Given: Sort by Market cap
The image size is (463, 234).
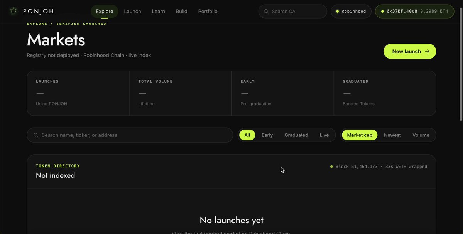Looking at the screenshot, I should tap(360, 135).
